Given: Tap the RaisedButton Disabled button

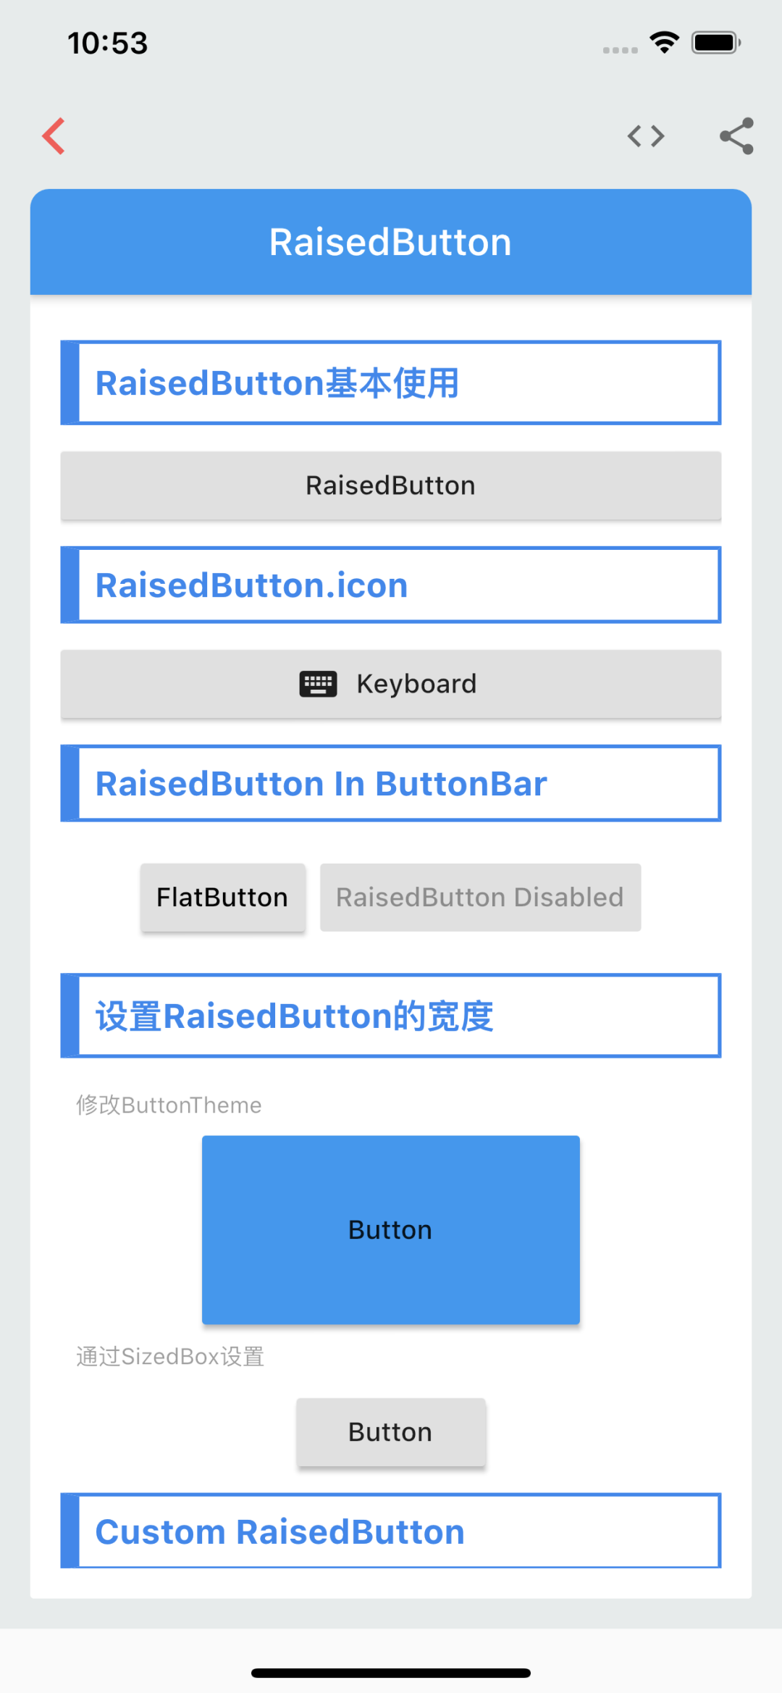Looking at the screenshot, I should tap(480, 898).
